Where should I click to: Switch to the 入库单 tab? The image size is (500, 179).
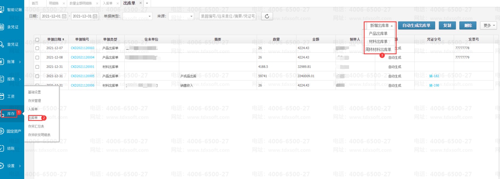[108, 3]
